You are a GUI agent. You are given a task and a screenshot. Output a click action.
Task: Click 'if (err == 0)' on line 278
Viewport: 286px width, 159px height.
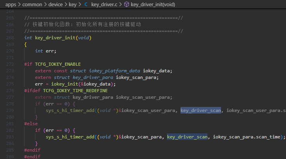[x=53, y=104]
